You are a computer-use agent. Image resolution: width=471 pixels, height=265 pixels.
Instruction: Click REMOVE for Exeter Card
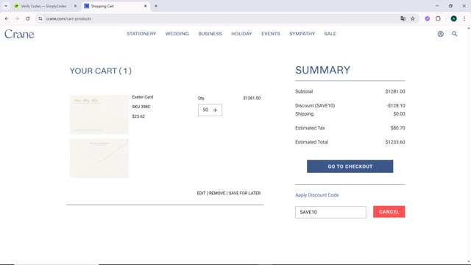(217, 193)
